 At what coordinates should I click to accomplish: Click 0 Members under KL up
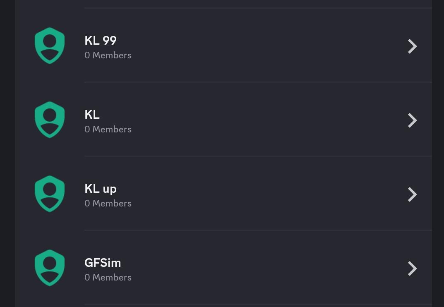point(108,203)
